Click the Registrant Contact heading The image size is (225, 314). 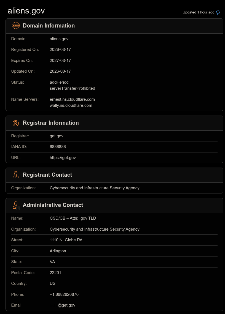(47, 175)
